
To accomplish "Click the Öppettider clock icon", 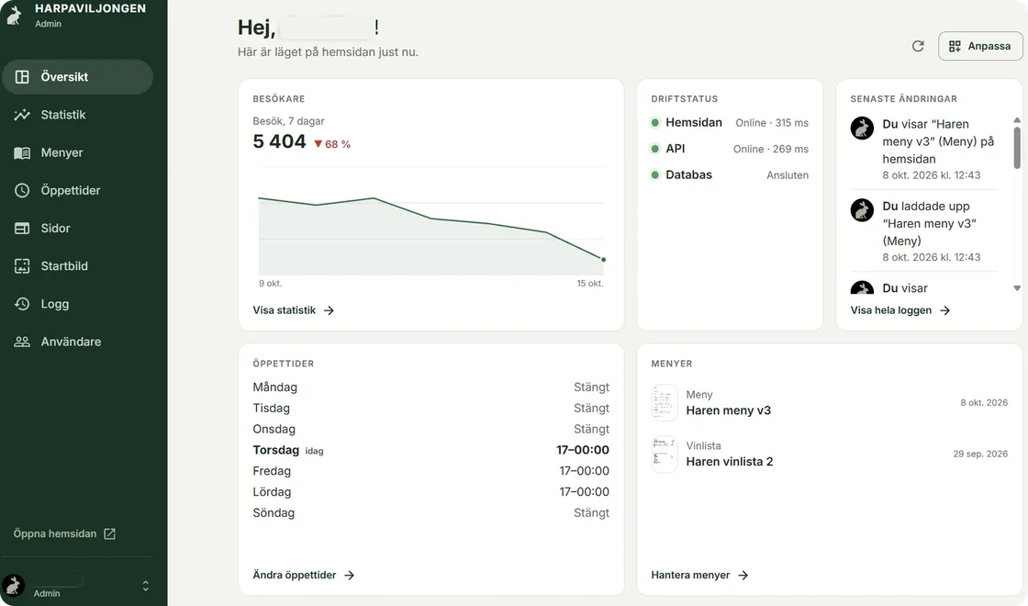I will 22,190.
